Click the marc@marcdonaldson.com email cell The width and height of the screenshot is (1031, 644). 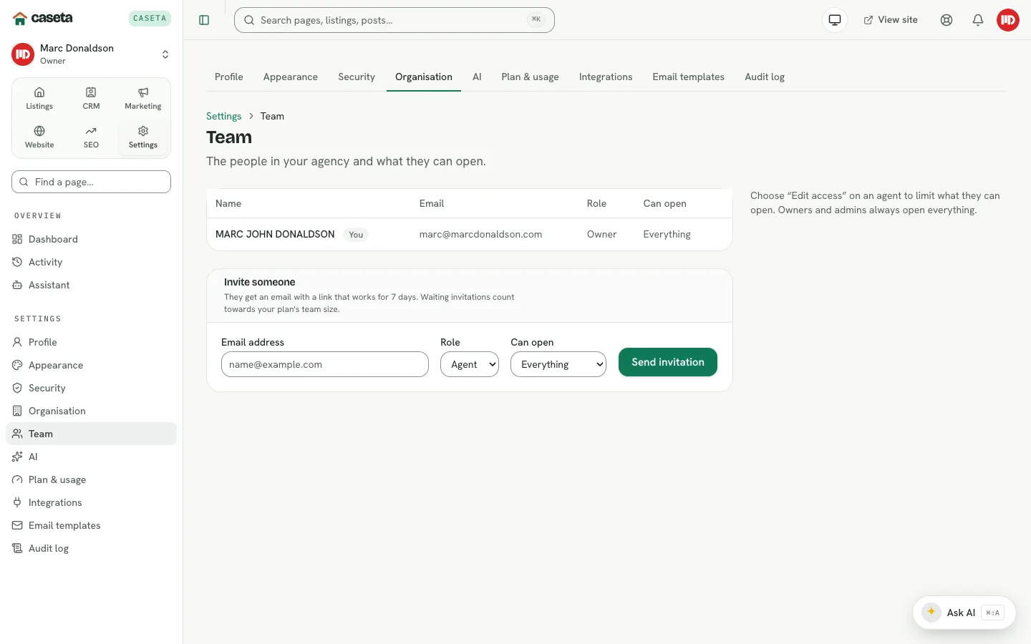[480, 234]
